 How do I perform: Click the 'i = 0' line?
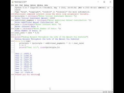coord(18,35)
